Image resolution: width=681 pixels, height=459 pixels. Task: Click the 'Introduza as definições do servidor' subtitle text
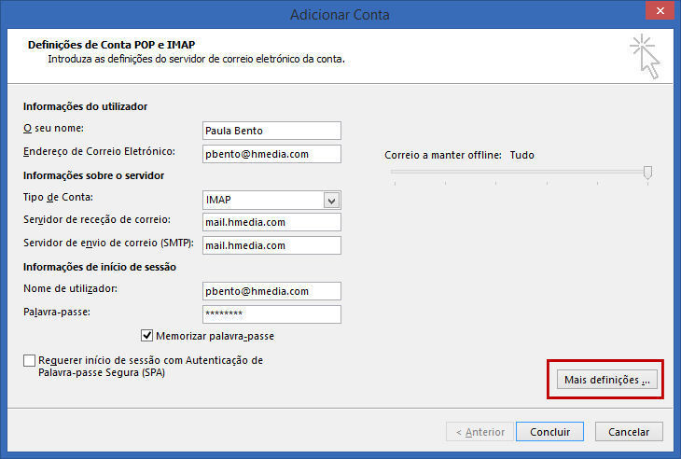tap(196, 59)
